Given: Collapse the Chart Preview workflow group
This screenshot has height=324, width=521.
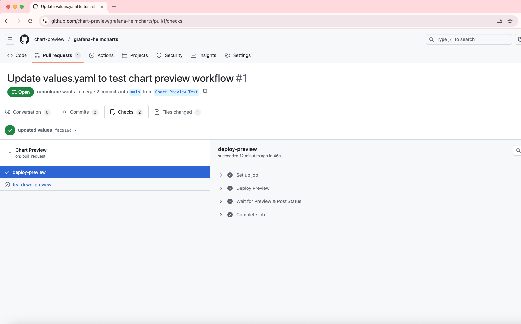Looking at the screenshot, I should tap(10, 153).
